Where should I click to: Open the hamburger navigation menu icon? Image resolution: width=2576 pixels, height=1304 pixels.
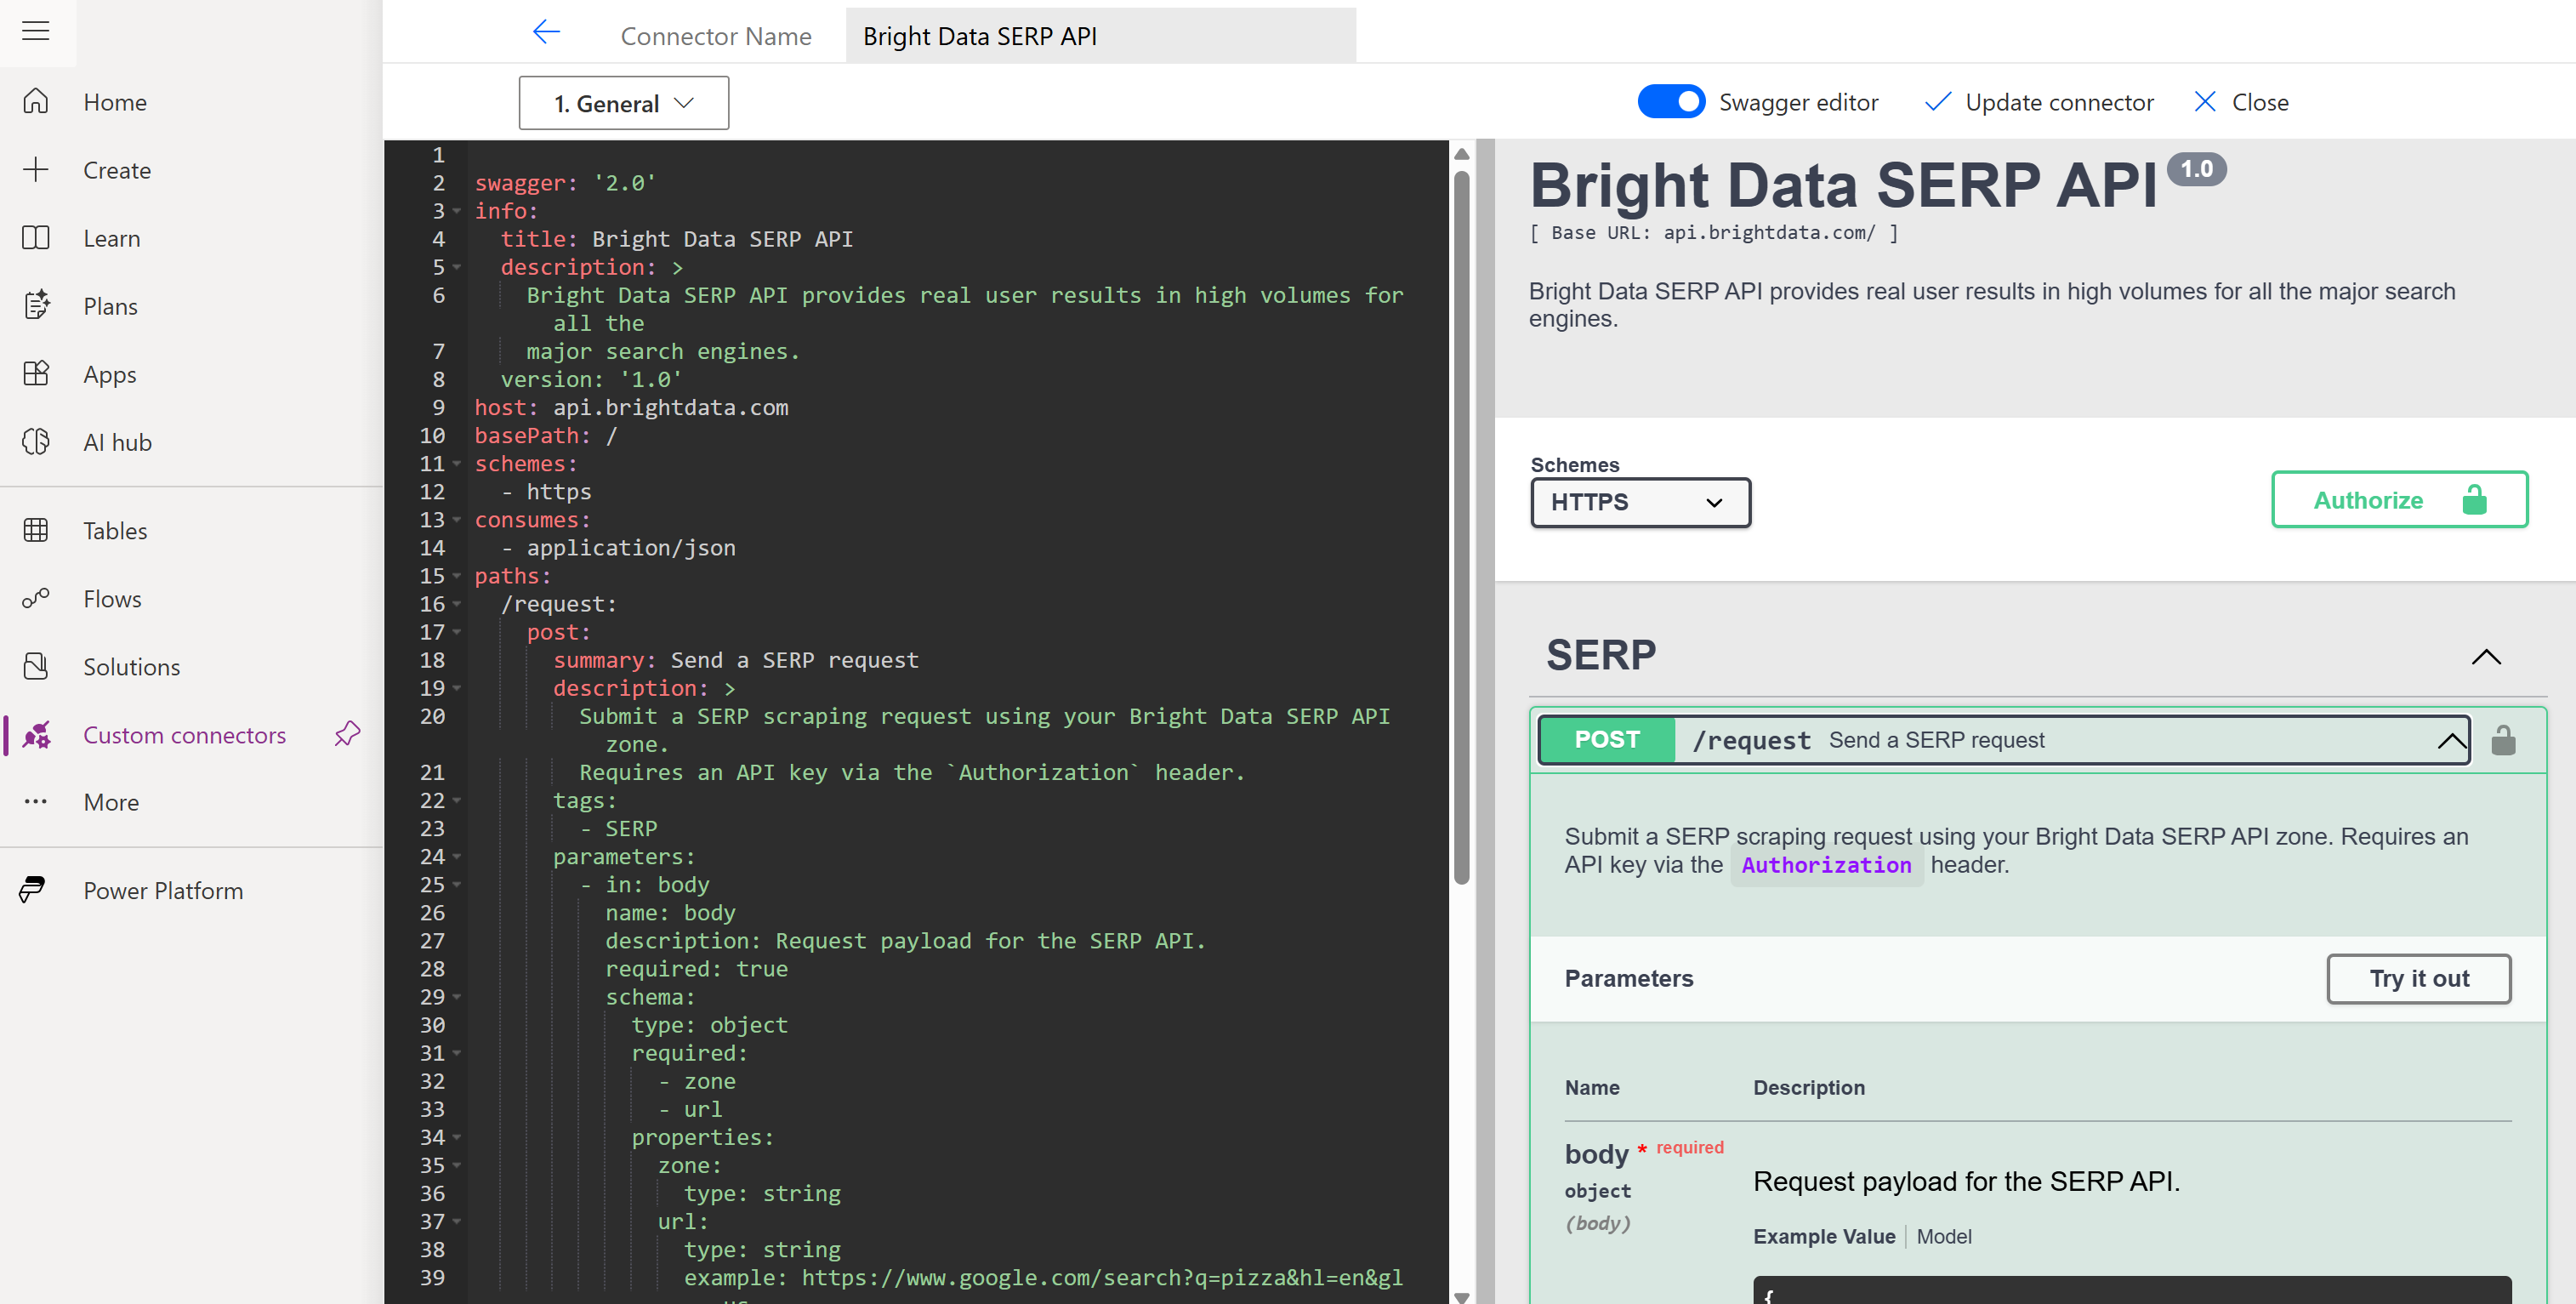pyautogui.click(x=36, y=31)
